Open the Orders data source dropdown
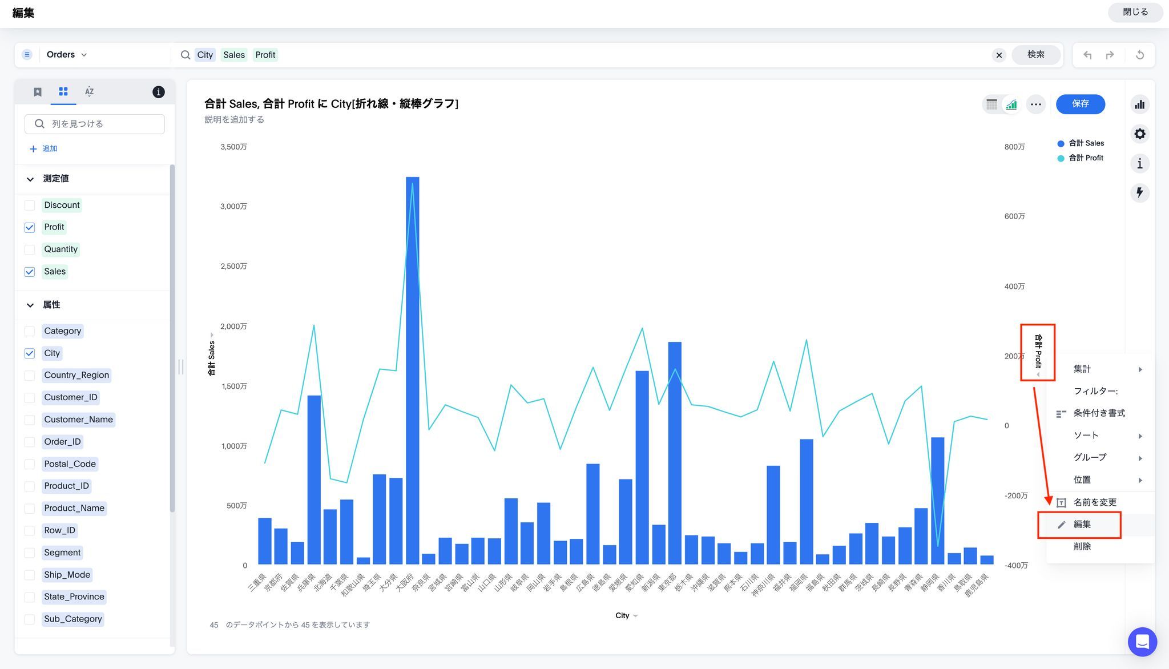Screen dimensions: 1169x669 click(67, 55)
